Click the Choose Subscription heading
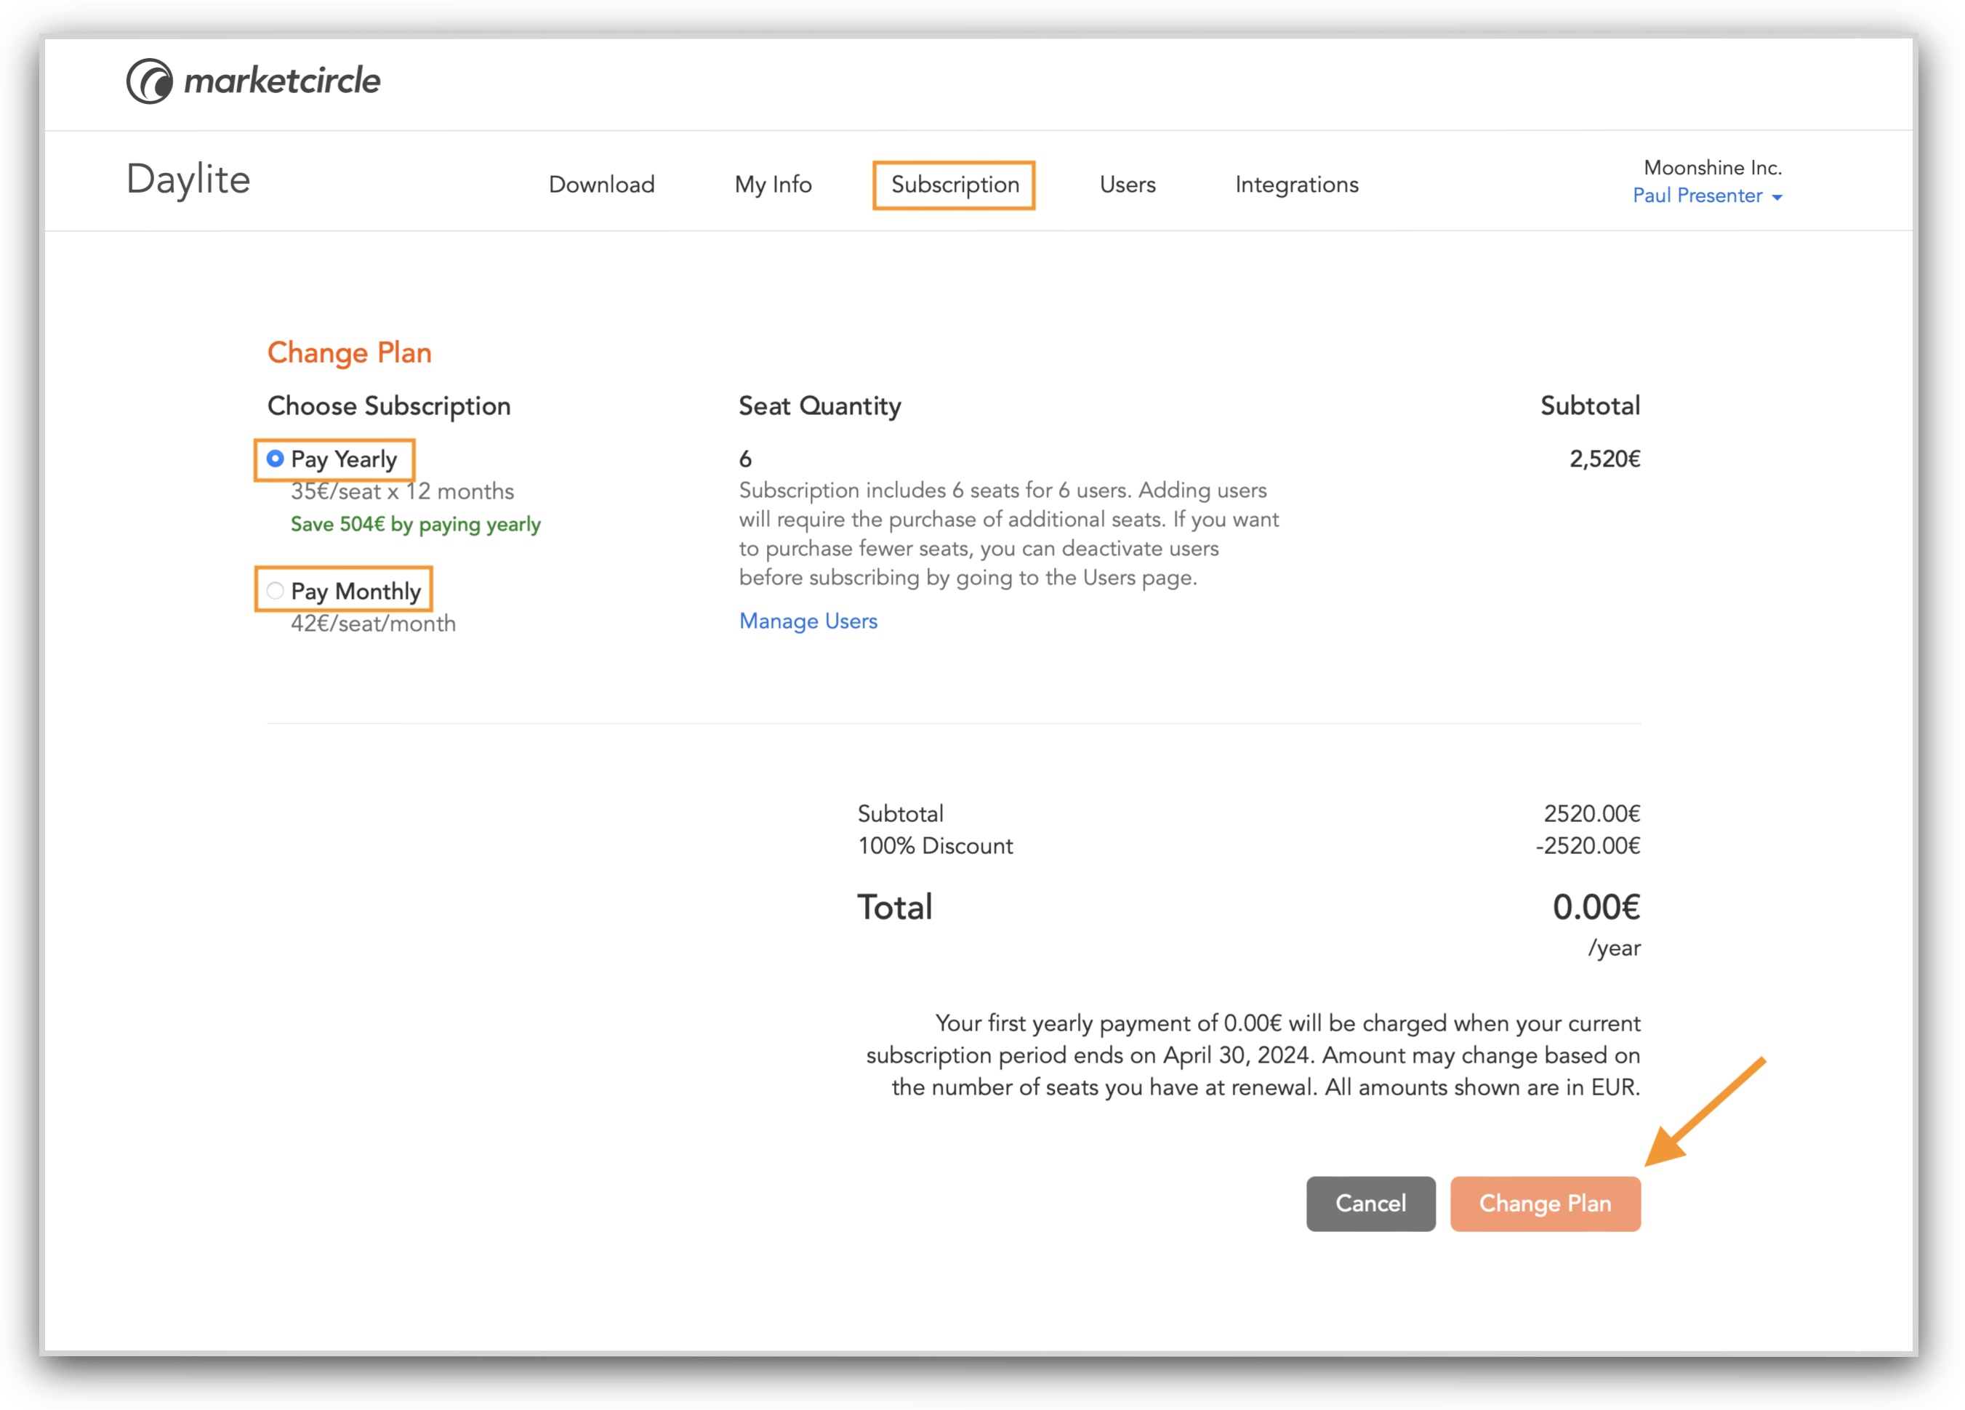 tap(389, 406)
